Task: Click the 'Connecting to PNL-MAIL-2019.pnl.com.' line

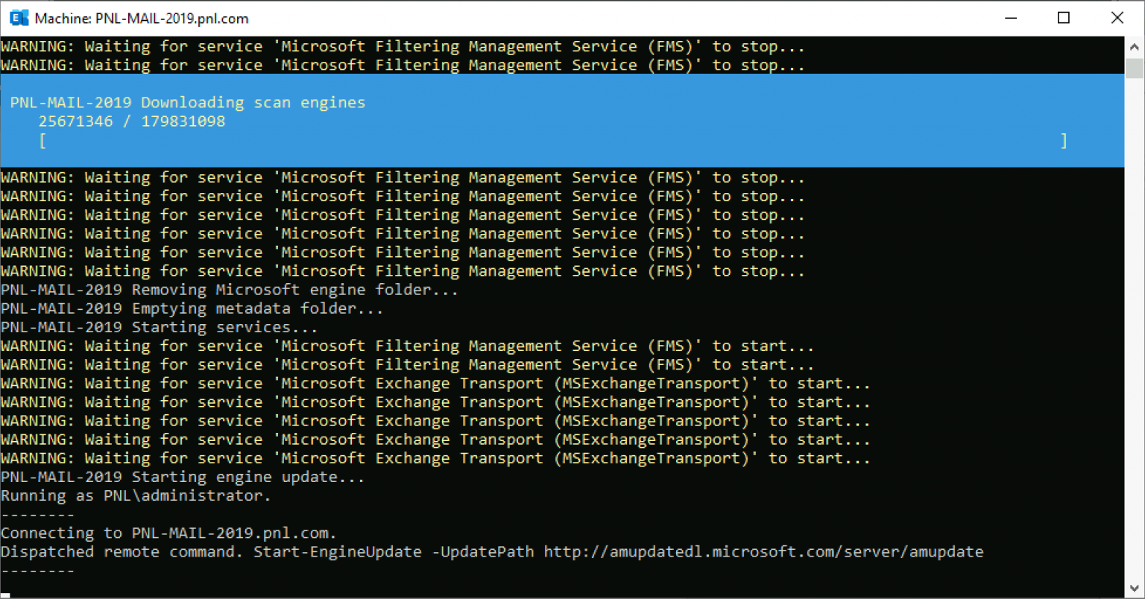Action: point(168,533)
